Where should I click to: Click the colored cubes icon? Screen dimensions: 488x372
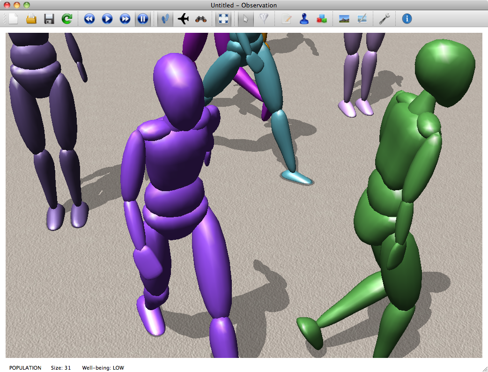[322, 19]
